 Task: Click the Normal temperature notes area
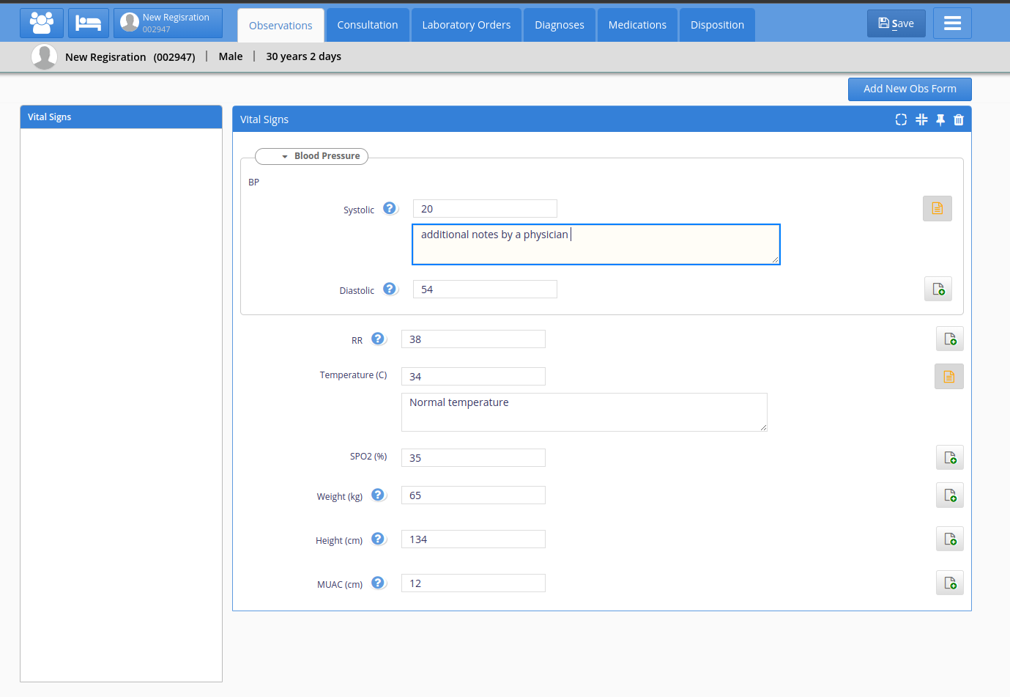pyautogui.click(x=584, y=412)
